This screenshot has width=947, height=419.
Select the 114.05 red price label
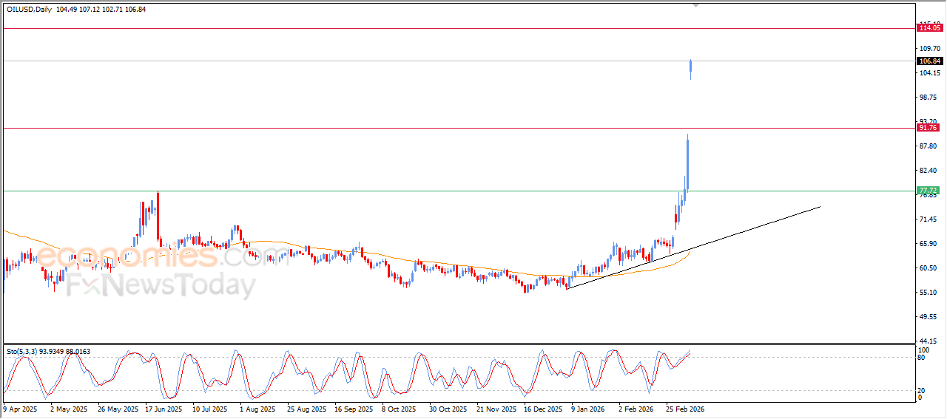[x=929, y=28]
